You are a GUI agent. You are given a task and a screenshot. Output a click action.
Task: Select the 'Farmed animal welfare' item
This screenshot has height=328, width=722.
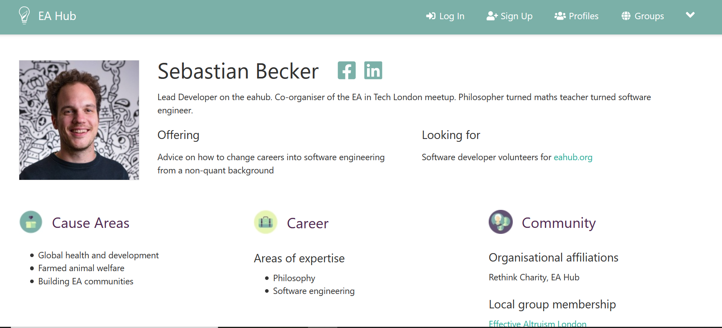click(x=81, y=268)
